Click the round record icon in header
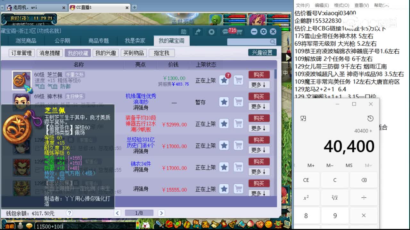Screen dimensions: 410x230 tap(212, 32)
